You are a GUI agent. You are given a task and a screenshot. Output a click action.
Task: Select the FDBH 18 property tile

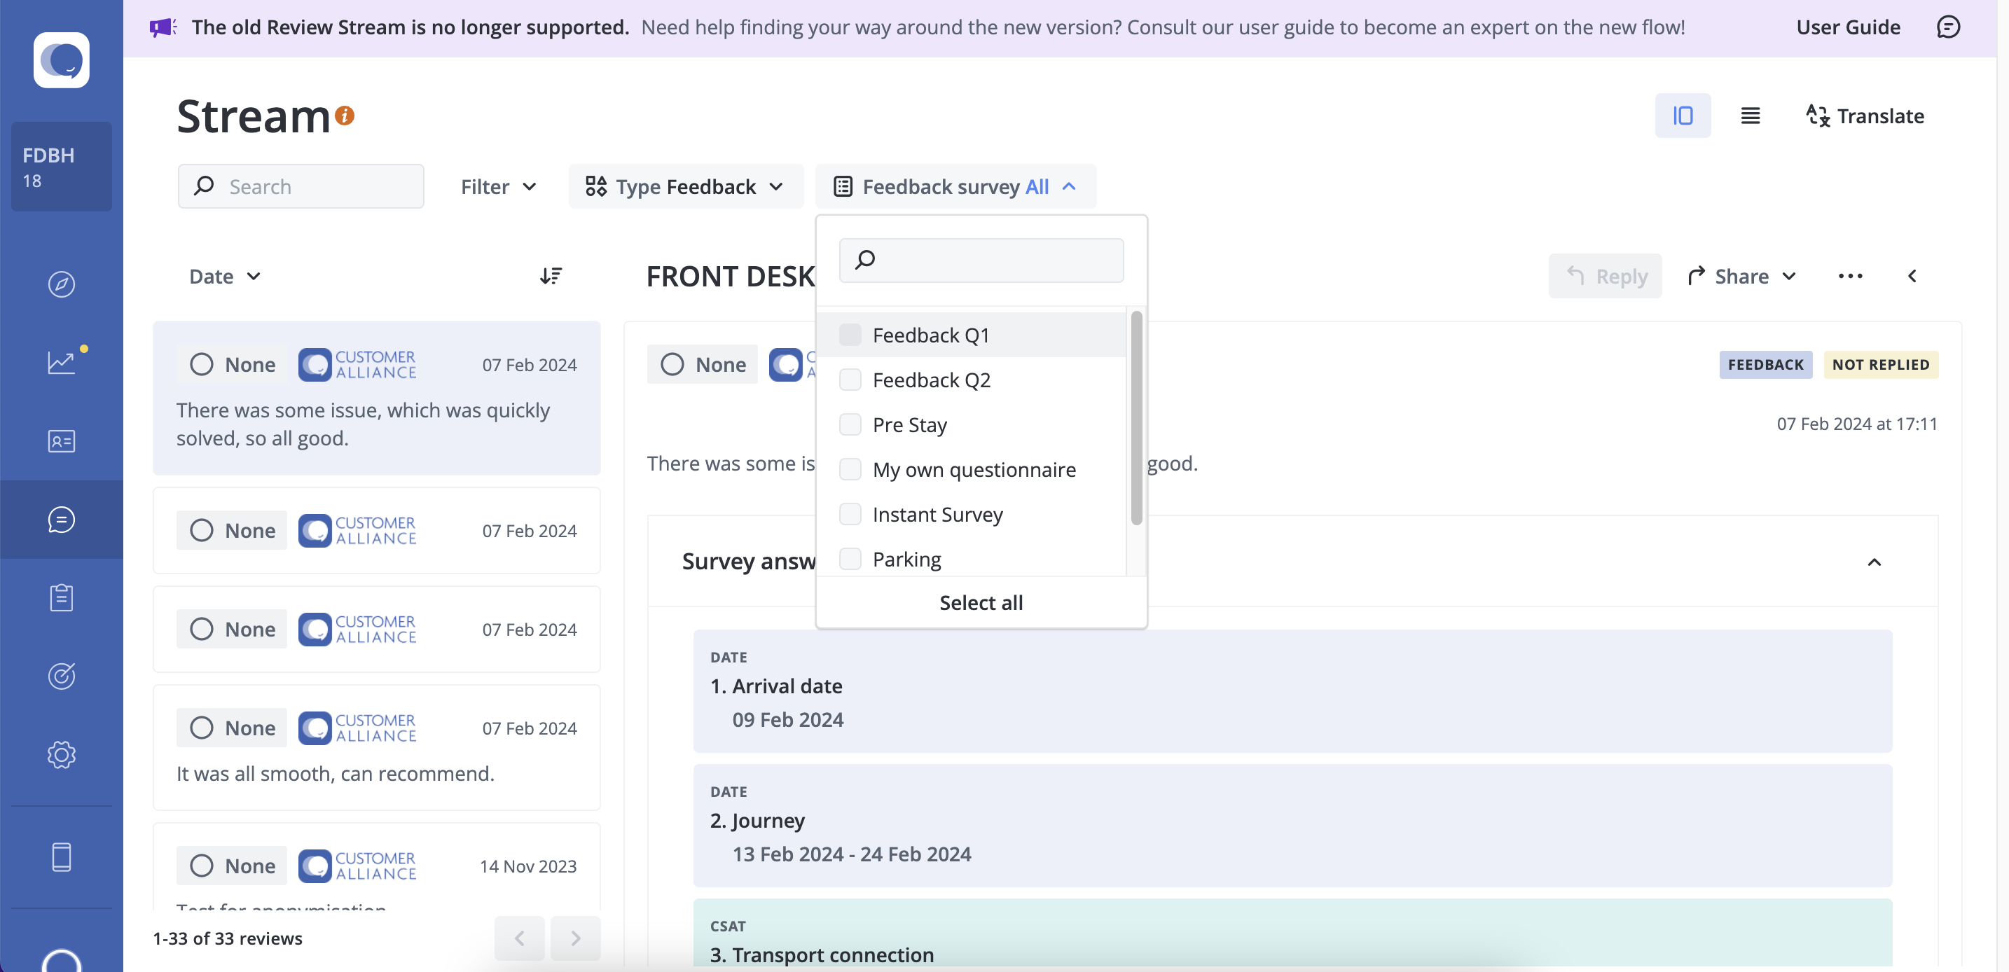62,167
